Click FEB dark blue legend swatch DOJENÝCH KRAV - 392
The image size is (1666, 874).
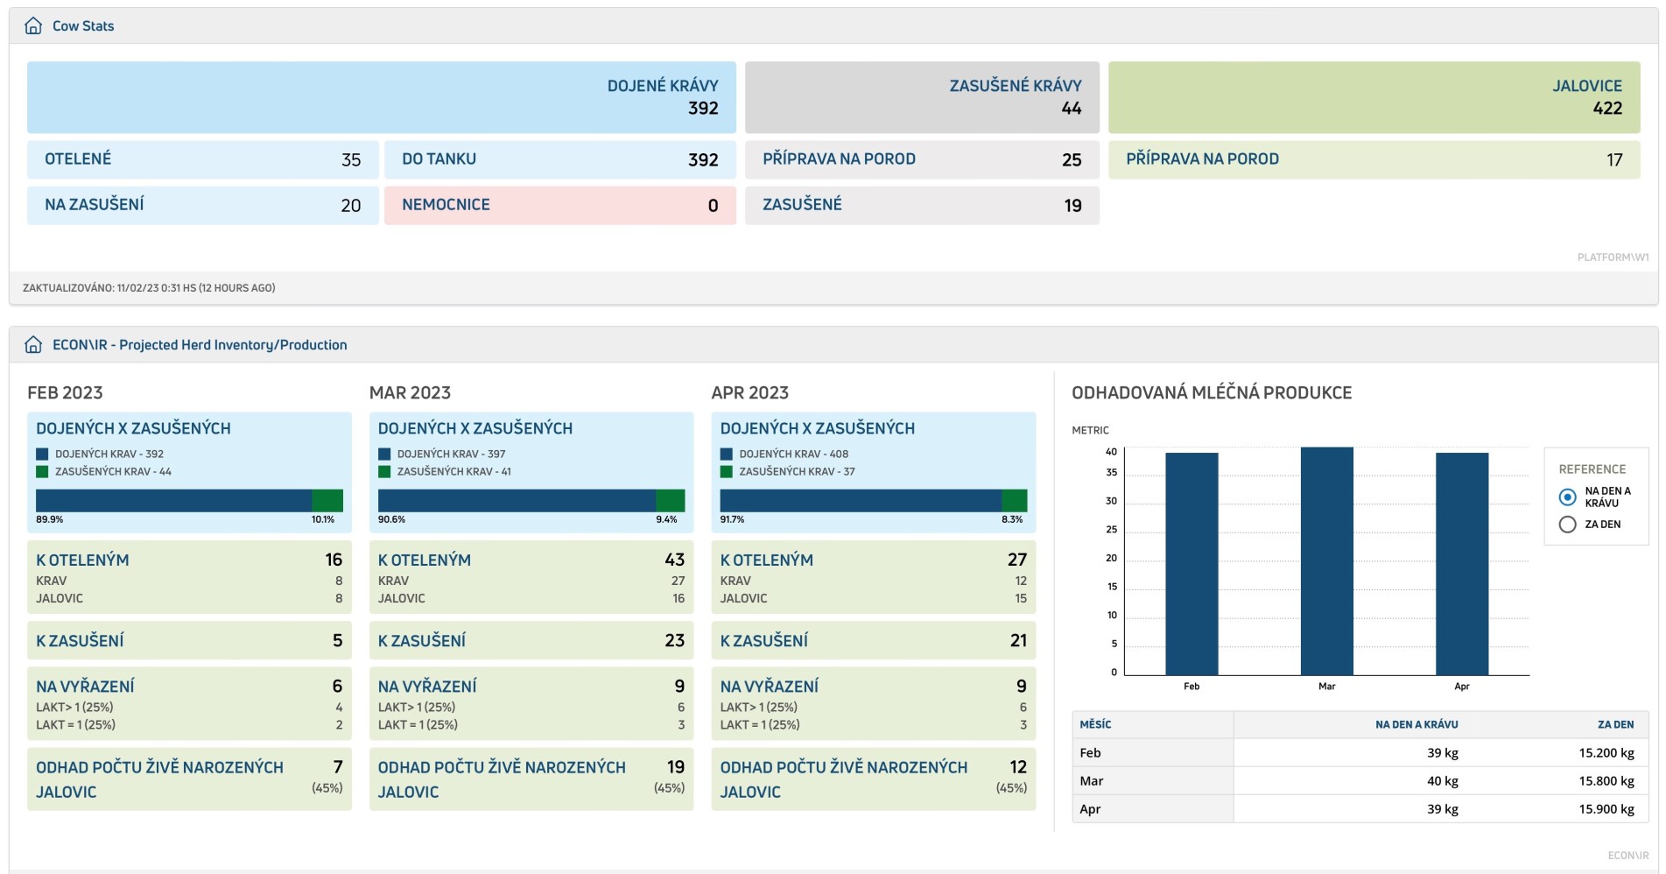point(42,454)
